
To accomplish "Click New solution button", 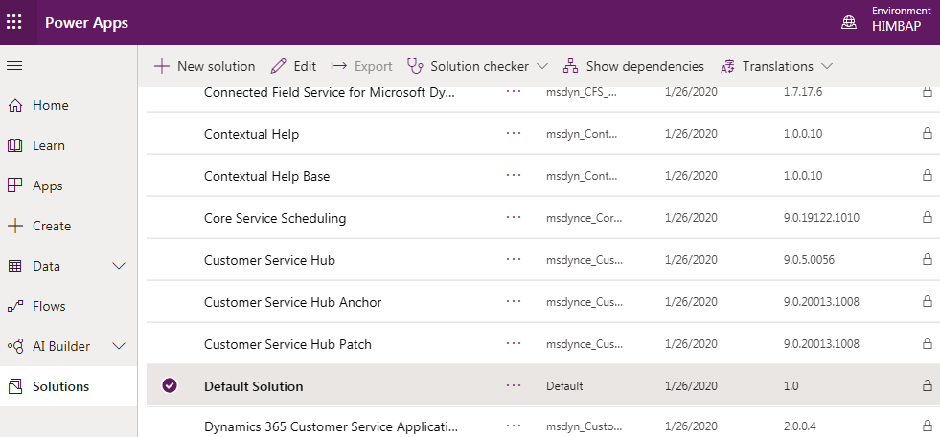I will pos(204,66).
